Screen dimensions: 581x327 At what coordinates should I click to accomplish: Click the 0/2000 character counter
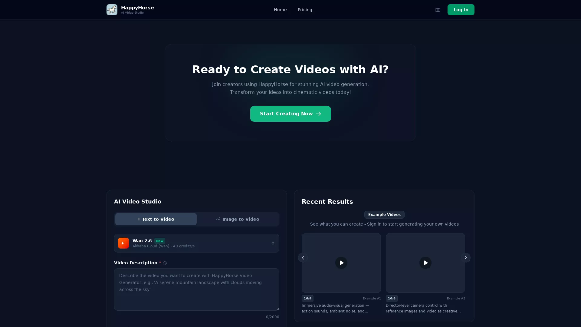pyautogui.click(x=272, y=317)
